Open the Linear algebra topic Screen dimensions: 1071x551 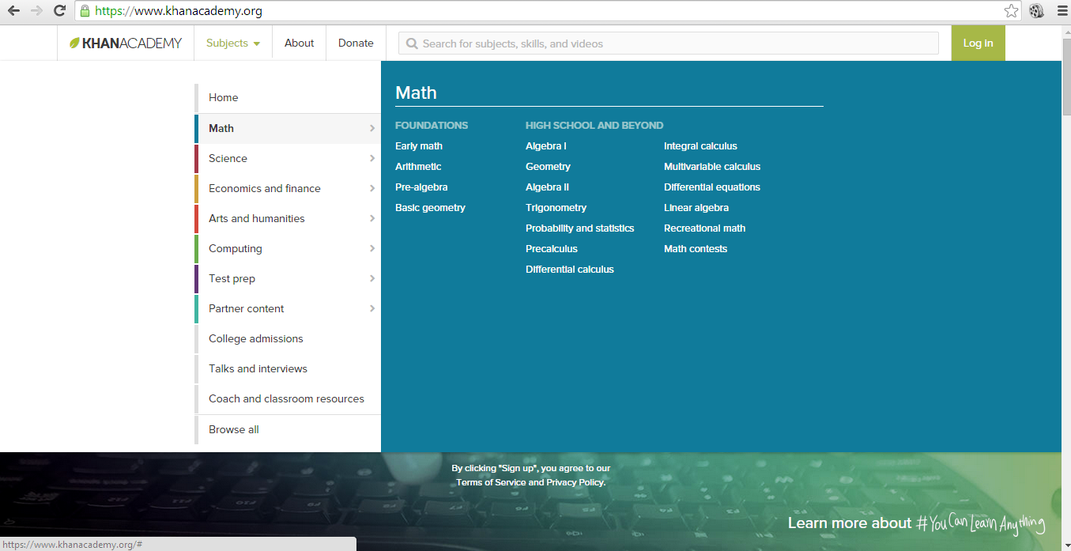click(696, 208)
